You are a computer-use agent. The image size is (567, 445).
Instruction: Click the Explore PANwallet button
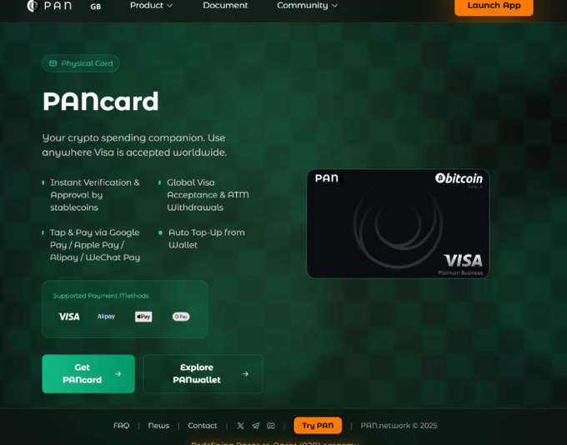pos(203,374)
